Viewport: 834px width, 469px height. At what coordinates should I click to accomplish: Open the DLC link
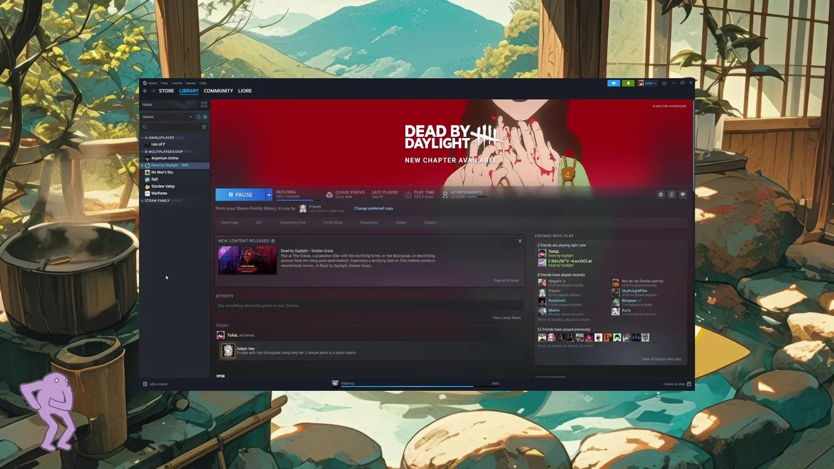pyautogui.click(x=259, y=222)
